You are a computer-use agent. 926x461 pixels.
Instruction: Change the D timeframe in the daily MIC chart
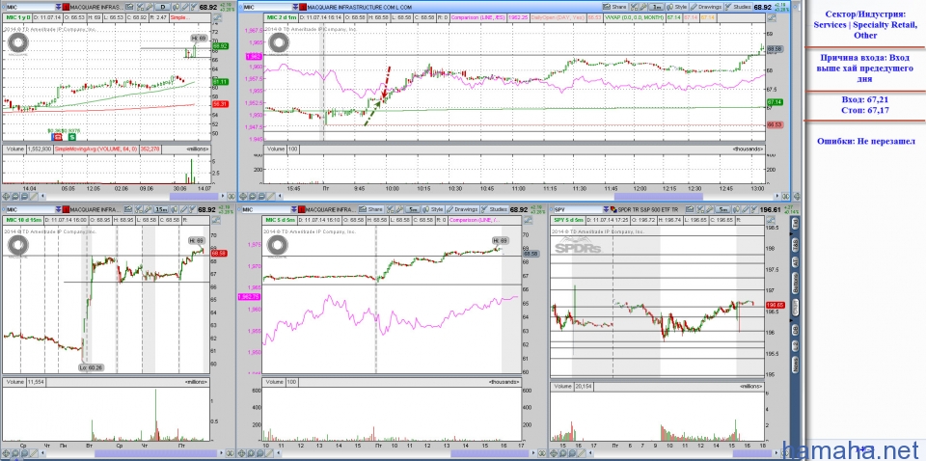click(162, 7)
